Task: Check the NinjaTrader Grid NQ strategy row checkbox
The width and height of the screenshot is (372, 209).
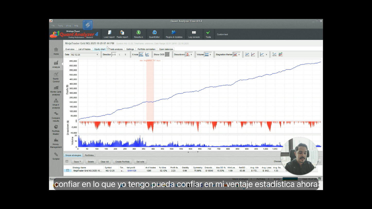Action: [x=68, y=170]
